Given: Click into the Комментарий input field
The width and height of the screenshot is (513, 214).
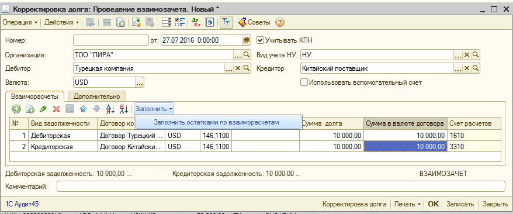Looking at the screenshot, I should [281, 186].
